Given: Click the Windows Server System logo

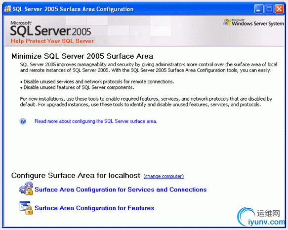Looking at the screenshot, I should click(253, 22).
